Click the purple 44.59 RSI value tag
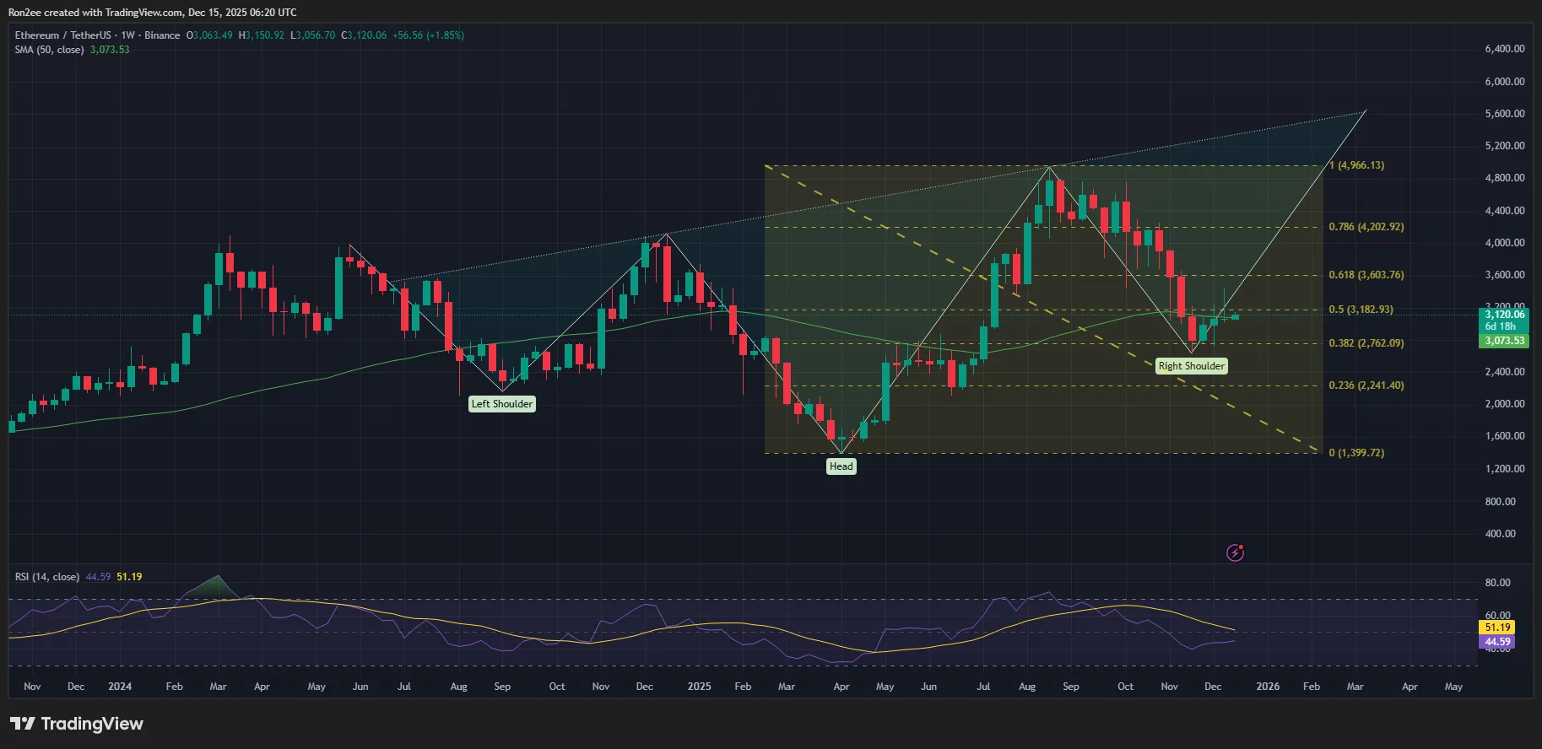The height and width of the screenshot is (749, 1542). [x=1497, y=642]
